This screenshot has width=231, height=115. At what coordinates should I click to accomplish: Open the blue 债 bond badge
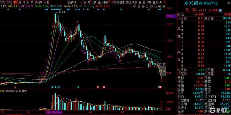[x=220, y=10]
